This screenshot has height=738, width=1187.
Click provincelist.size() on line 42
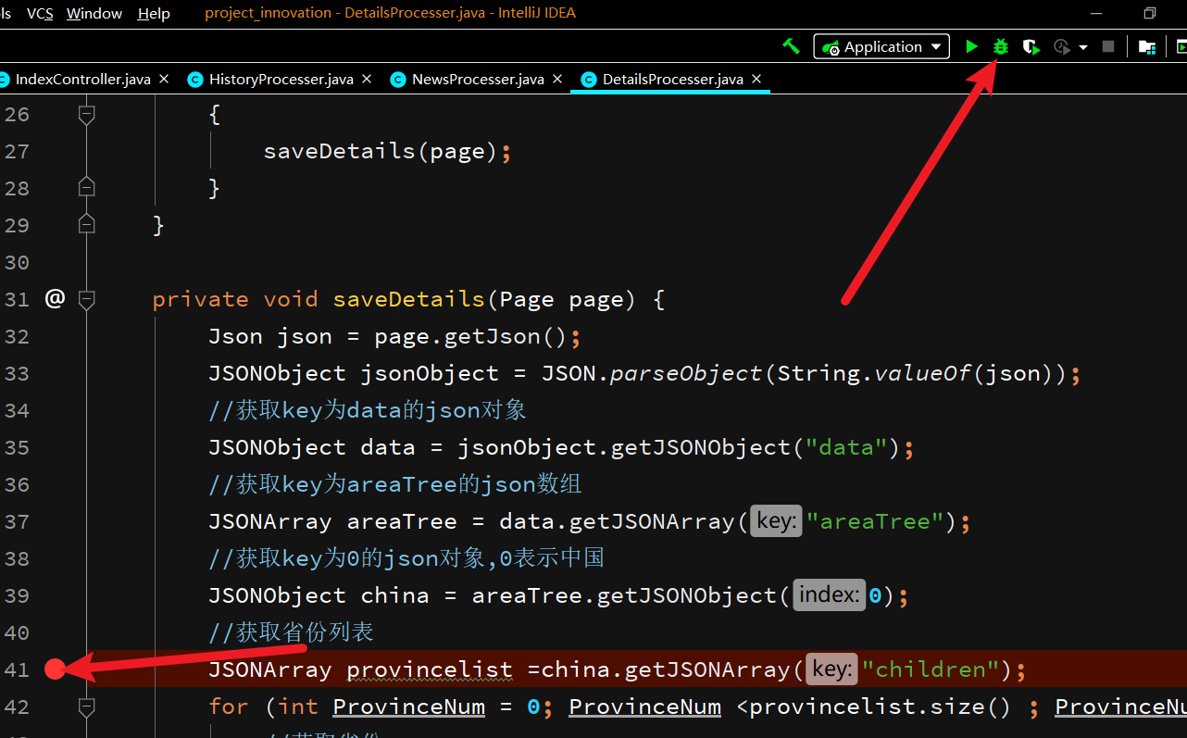880,707
